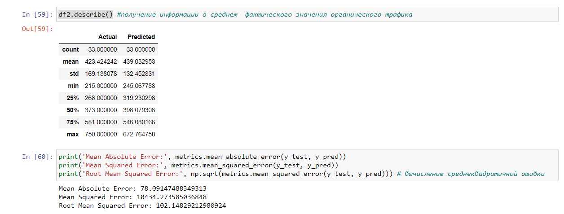Click the In [59] cell prompt

pyautogui.click(x=37, y=14)
